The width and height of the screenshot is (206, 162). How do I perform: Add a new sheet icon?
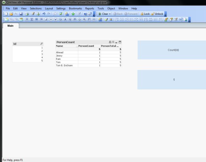(x=6, y=20)
